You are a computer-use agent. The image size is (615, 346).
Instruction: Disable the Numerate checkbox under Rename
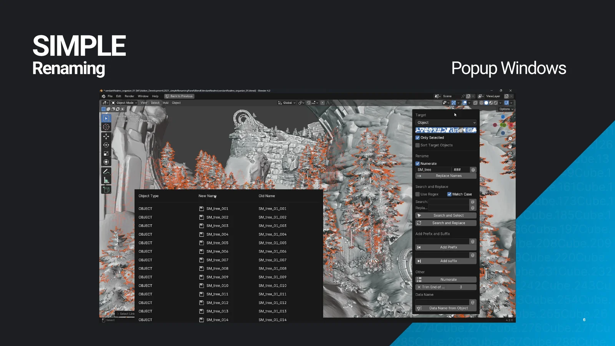coord(418,164)
